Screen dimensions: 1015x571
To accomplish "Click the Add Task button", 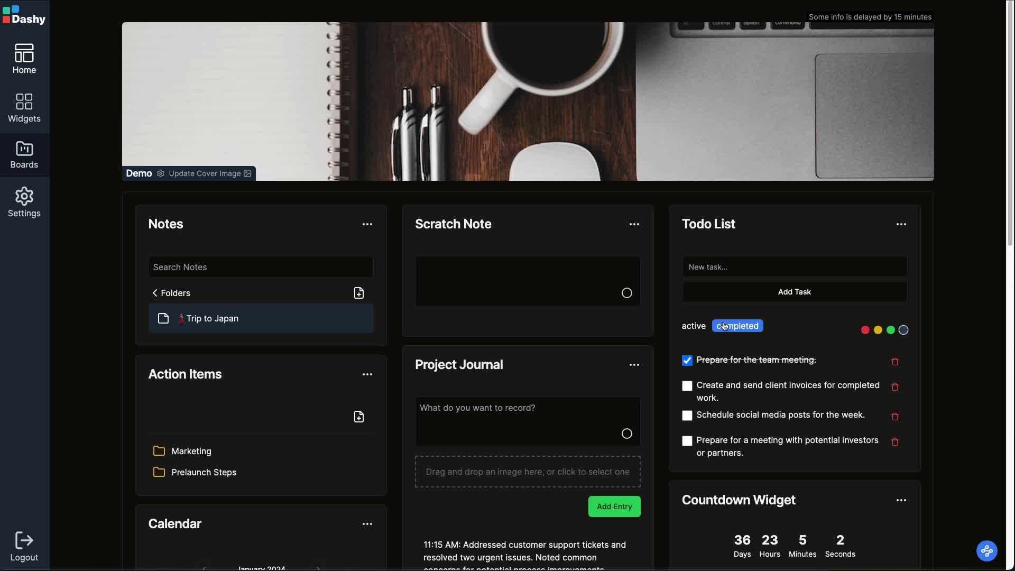I will [794, 292].
